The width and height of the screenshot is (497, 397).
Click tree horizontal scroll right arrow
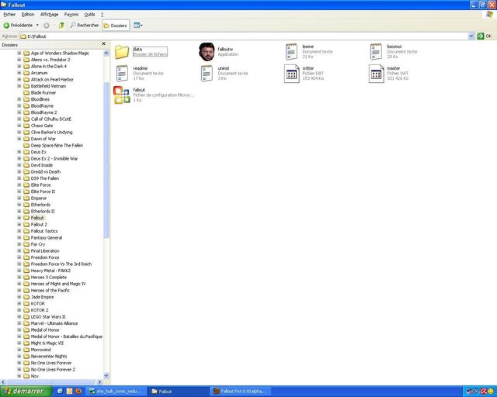99,382
